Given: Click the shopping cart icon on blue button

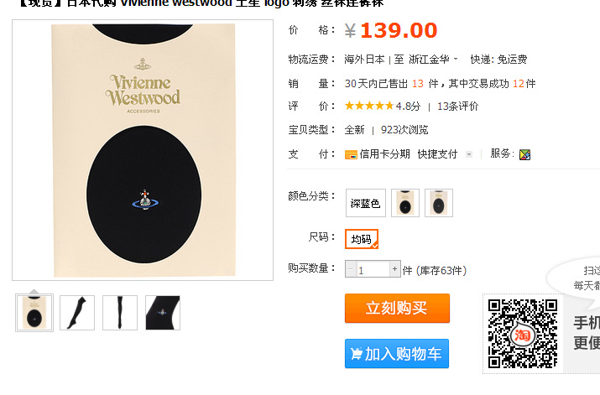Looking at the screenshot, I should point(357,353).
